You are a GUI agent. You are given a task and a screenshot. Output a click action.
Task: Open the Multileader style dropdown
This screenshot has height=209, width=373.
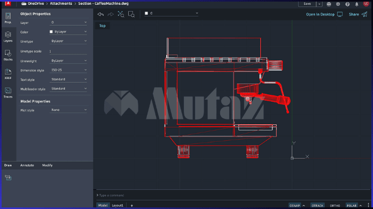(x=68, y=89)
